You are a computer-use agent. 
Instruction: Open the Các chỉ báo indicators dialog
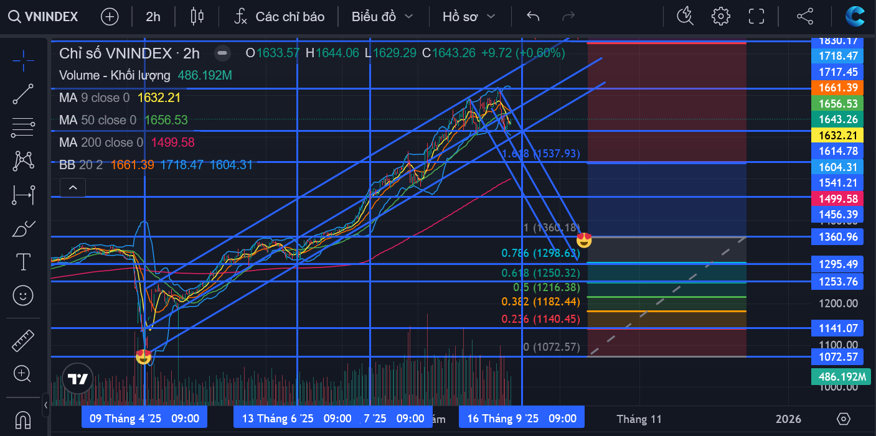point(279,17)
